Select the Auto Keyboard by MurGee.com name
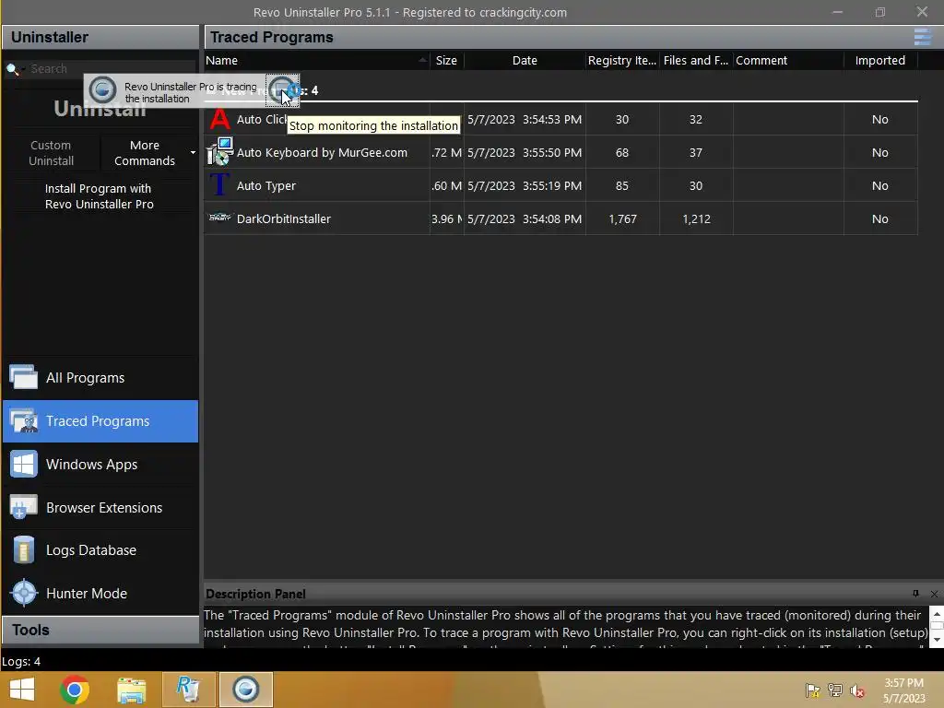944x708 pixels. click(322, 152)
